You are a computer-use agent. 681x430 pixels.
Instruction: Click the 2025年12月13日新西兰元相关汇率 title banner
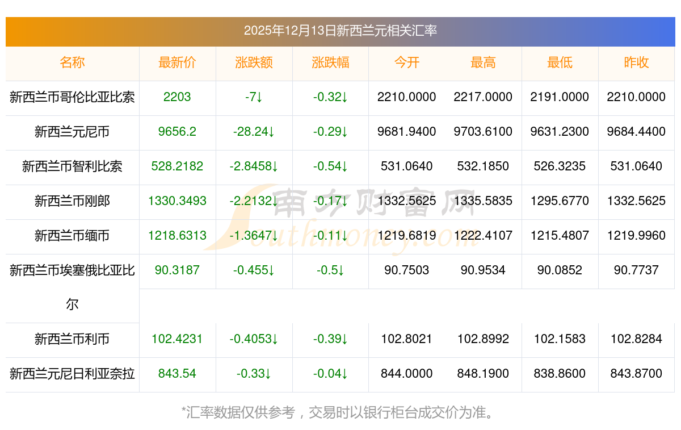(340, 31)
